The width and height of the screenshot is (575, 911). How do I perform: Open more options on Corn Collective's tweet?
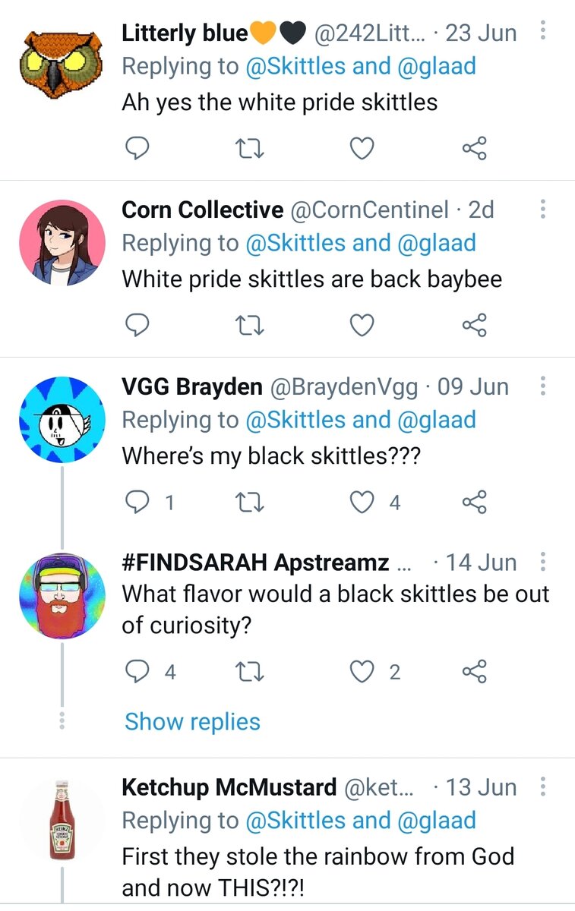543,209
